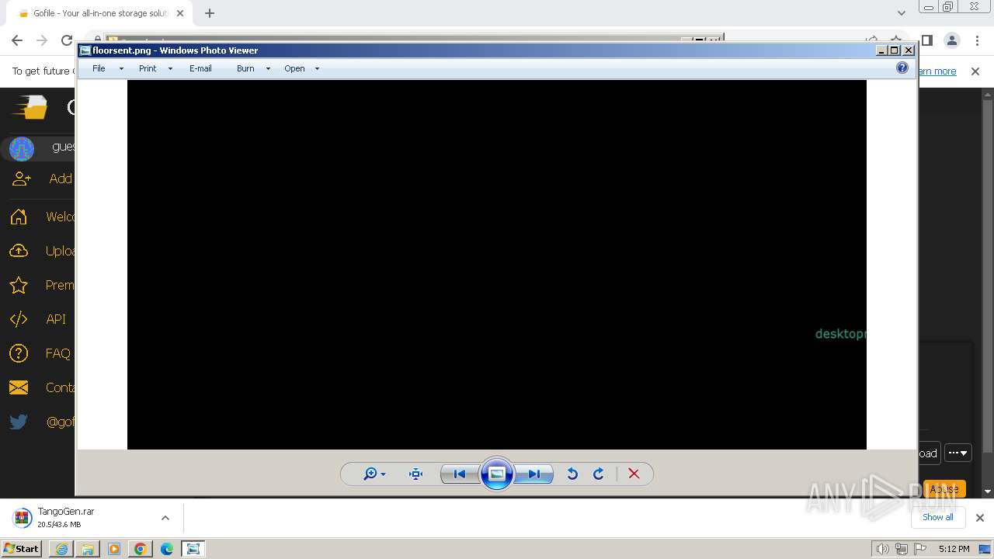Toggle Chrome side panel icon

(x=926, y=40)
